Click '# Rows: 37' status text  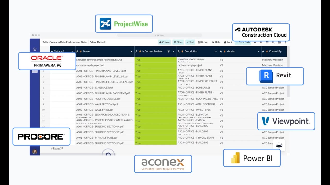tap(57, 149)
